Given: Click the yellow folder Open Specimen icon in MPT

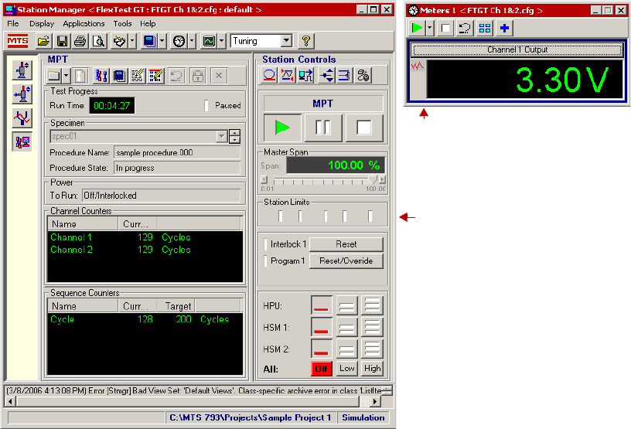Looking at the screenshot, I should 54,76.
